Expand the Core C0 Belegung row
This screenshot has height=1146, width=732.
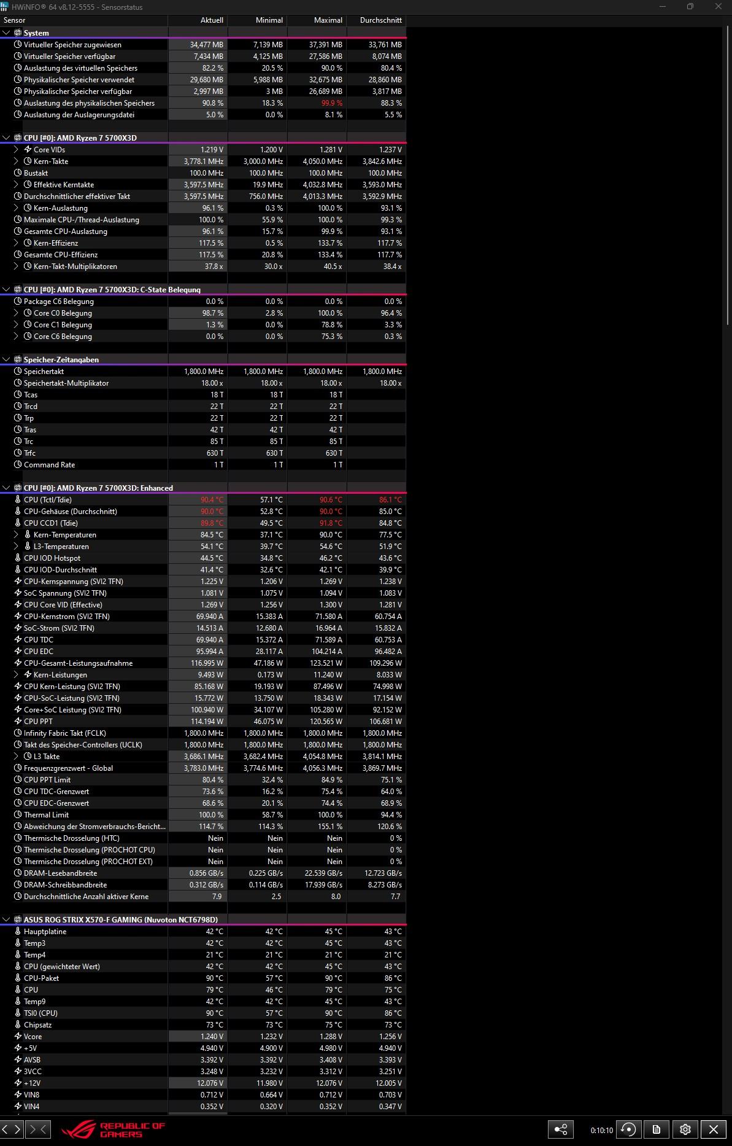click(16, 313)
